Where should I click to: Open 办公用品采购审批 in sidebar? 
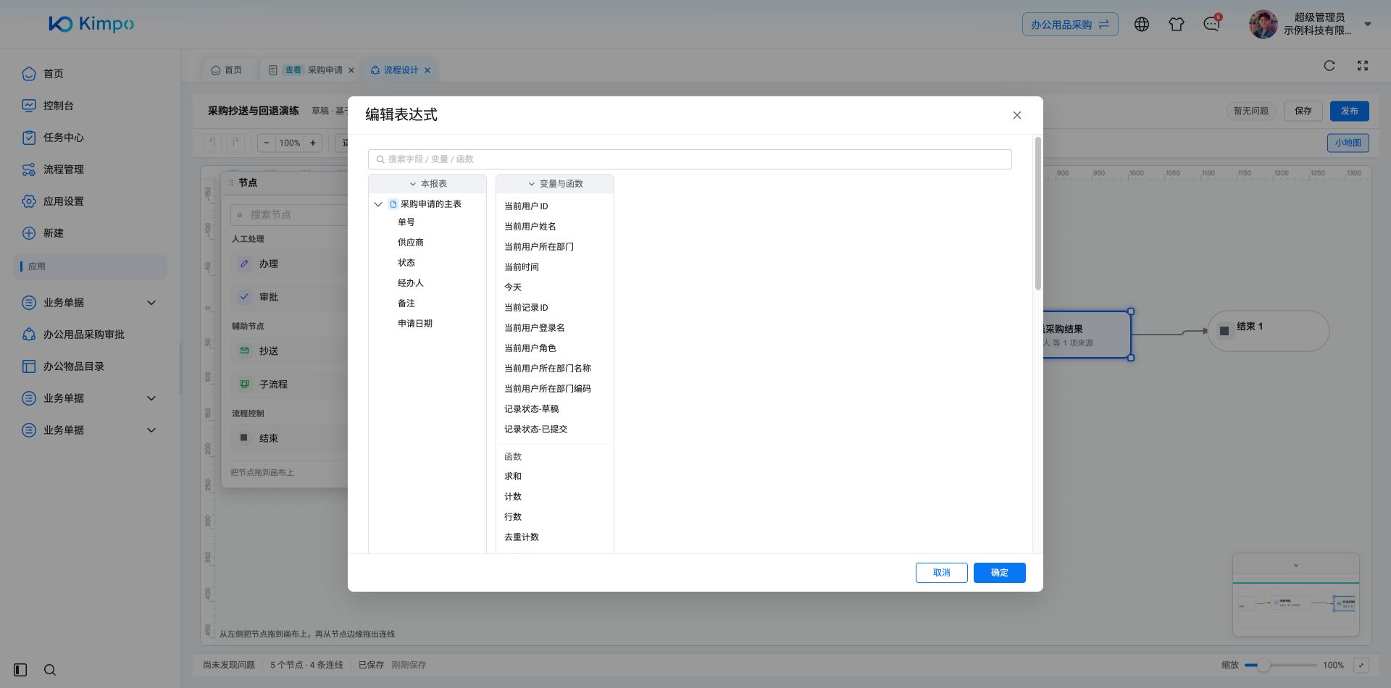click(83, 335)
